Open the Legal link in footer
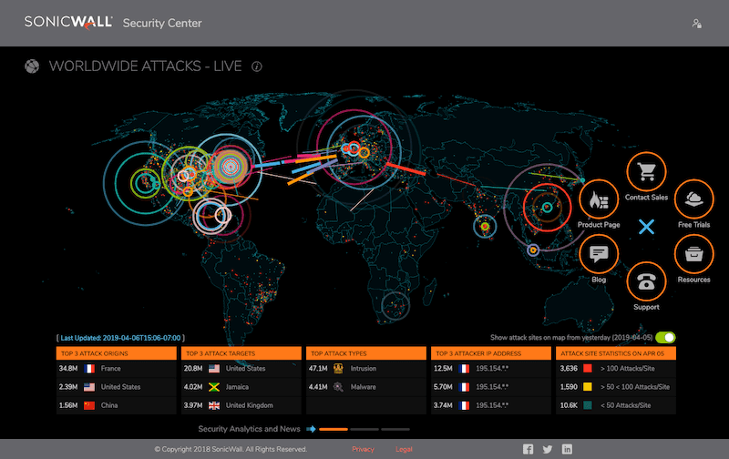The height and width of the screenshot is (459, 729). point(405,449)
